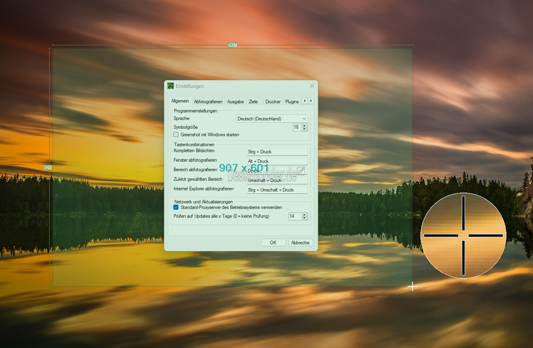Screen dimensions: 533x348
Task: Uncheck Standard-Proxyserver des Betriebssystems verwenden
Action: [176, 207]
